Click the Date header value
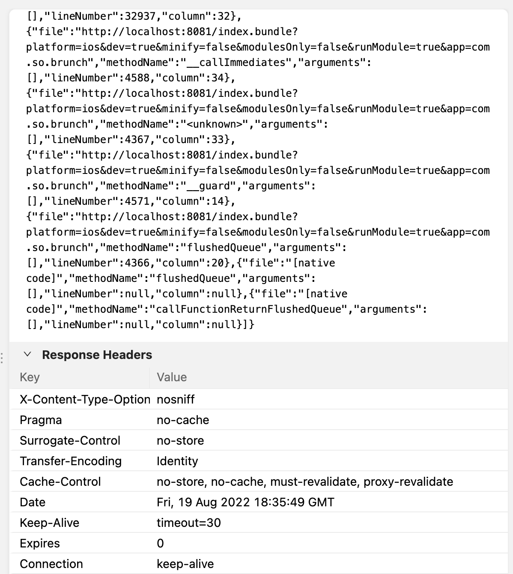This screenshot has width=513, height=574. coord(245,502)
